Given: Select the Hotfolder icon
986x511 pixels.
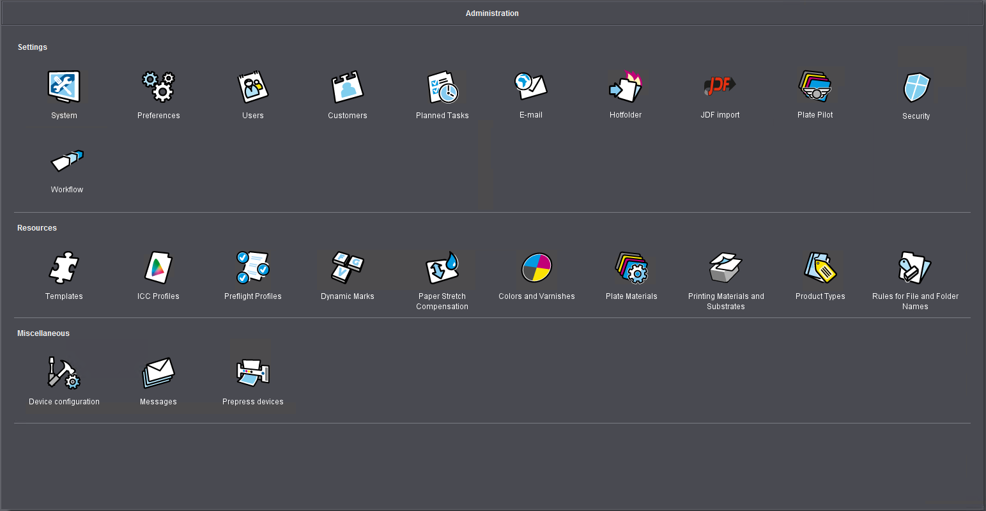Looking at the screenshot, I should point(625,87).
